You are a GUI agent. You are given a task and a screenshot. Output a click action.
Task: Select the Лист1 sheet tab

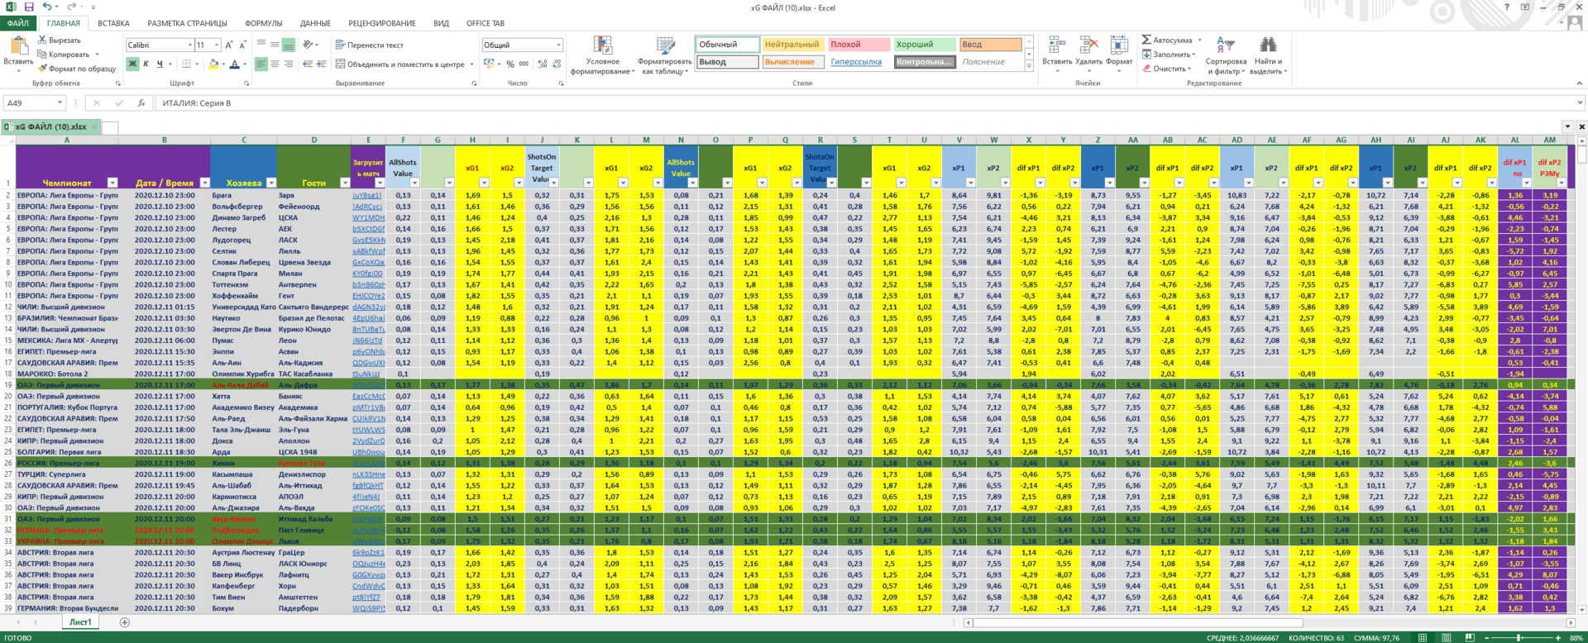point(80,622)
